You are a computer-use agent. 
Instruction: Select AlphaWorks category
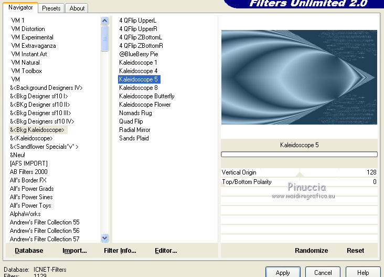point(25,214)
